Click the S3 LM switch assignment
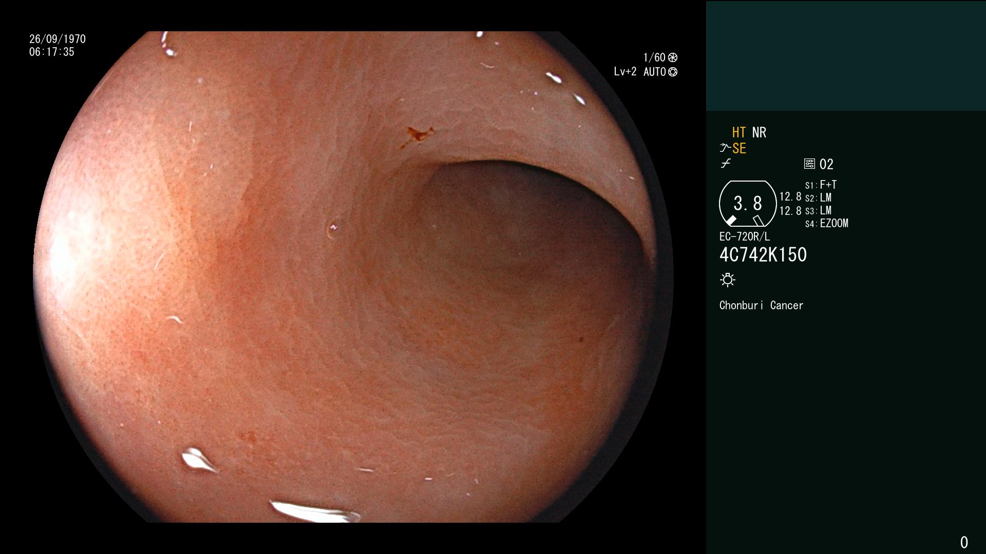The width and height of the screenshot is (986, 554). pyautogui.click(x=818, y=210)
